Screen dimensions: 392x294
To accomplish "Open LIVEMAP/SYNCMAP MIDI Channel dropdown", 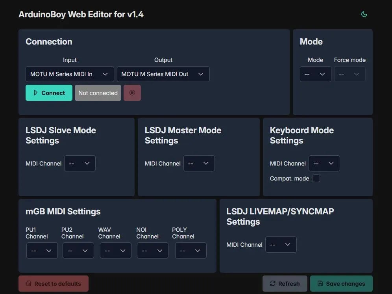I will pos(281,245).
